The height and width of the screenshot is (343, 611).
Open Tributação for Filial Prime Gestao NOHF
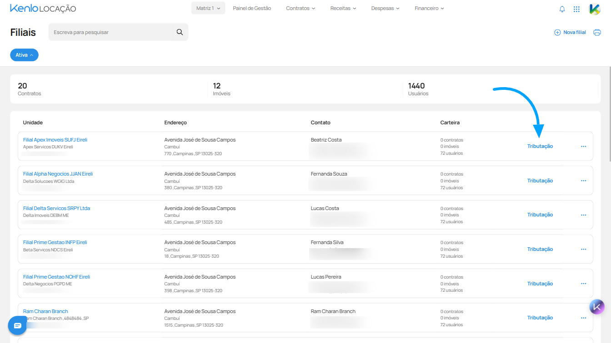click(x=540, y=284)
